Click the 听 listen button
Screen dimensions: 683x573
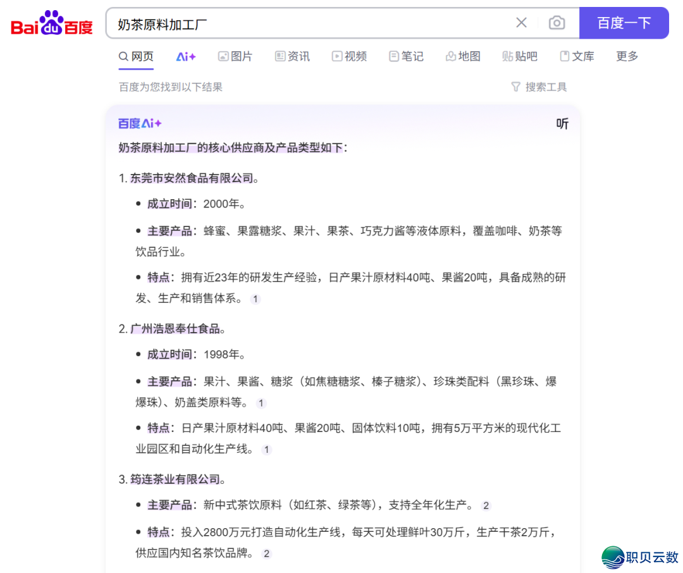point(562,124)
